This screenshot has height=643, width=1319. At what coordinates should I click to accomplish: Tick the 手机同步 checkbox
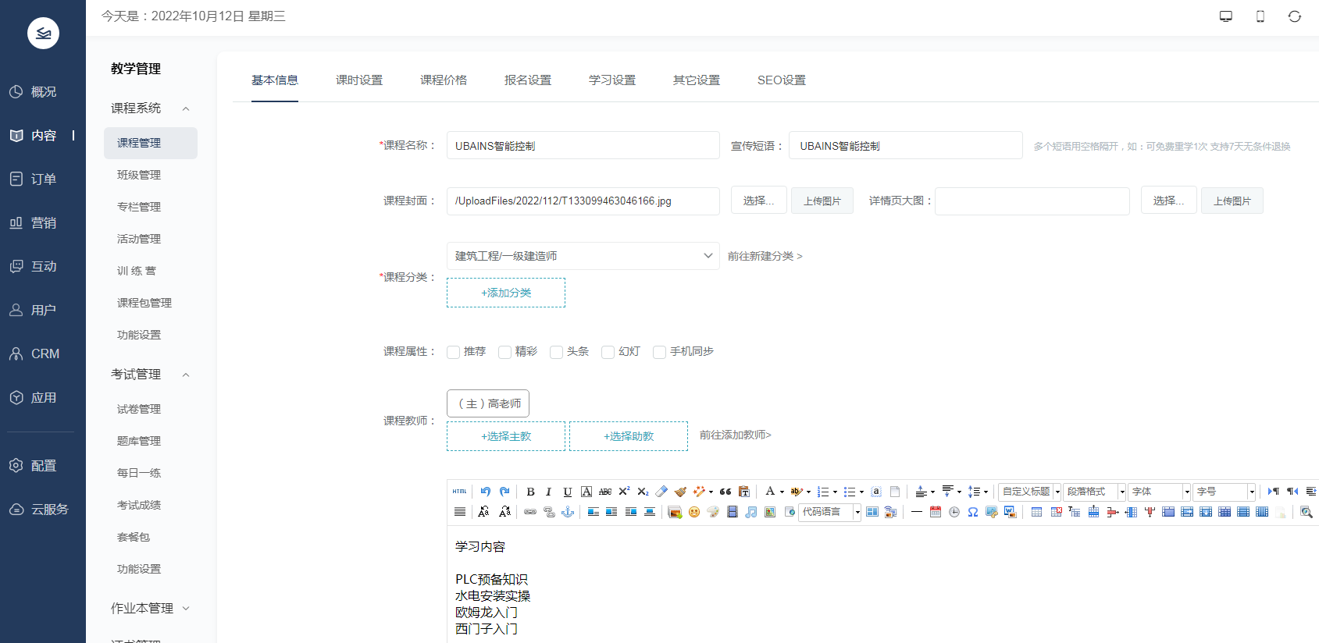click(659, 352)
